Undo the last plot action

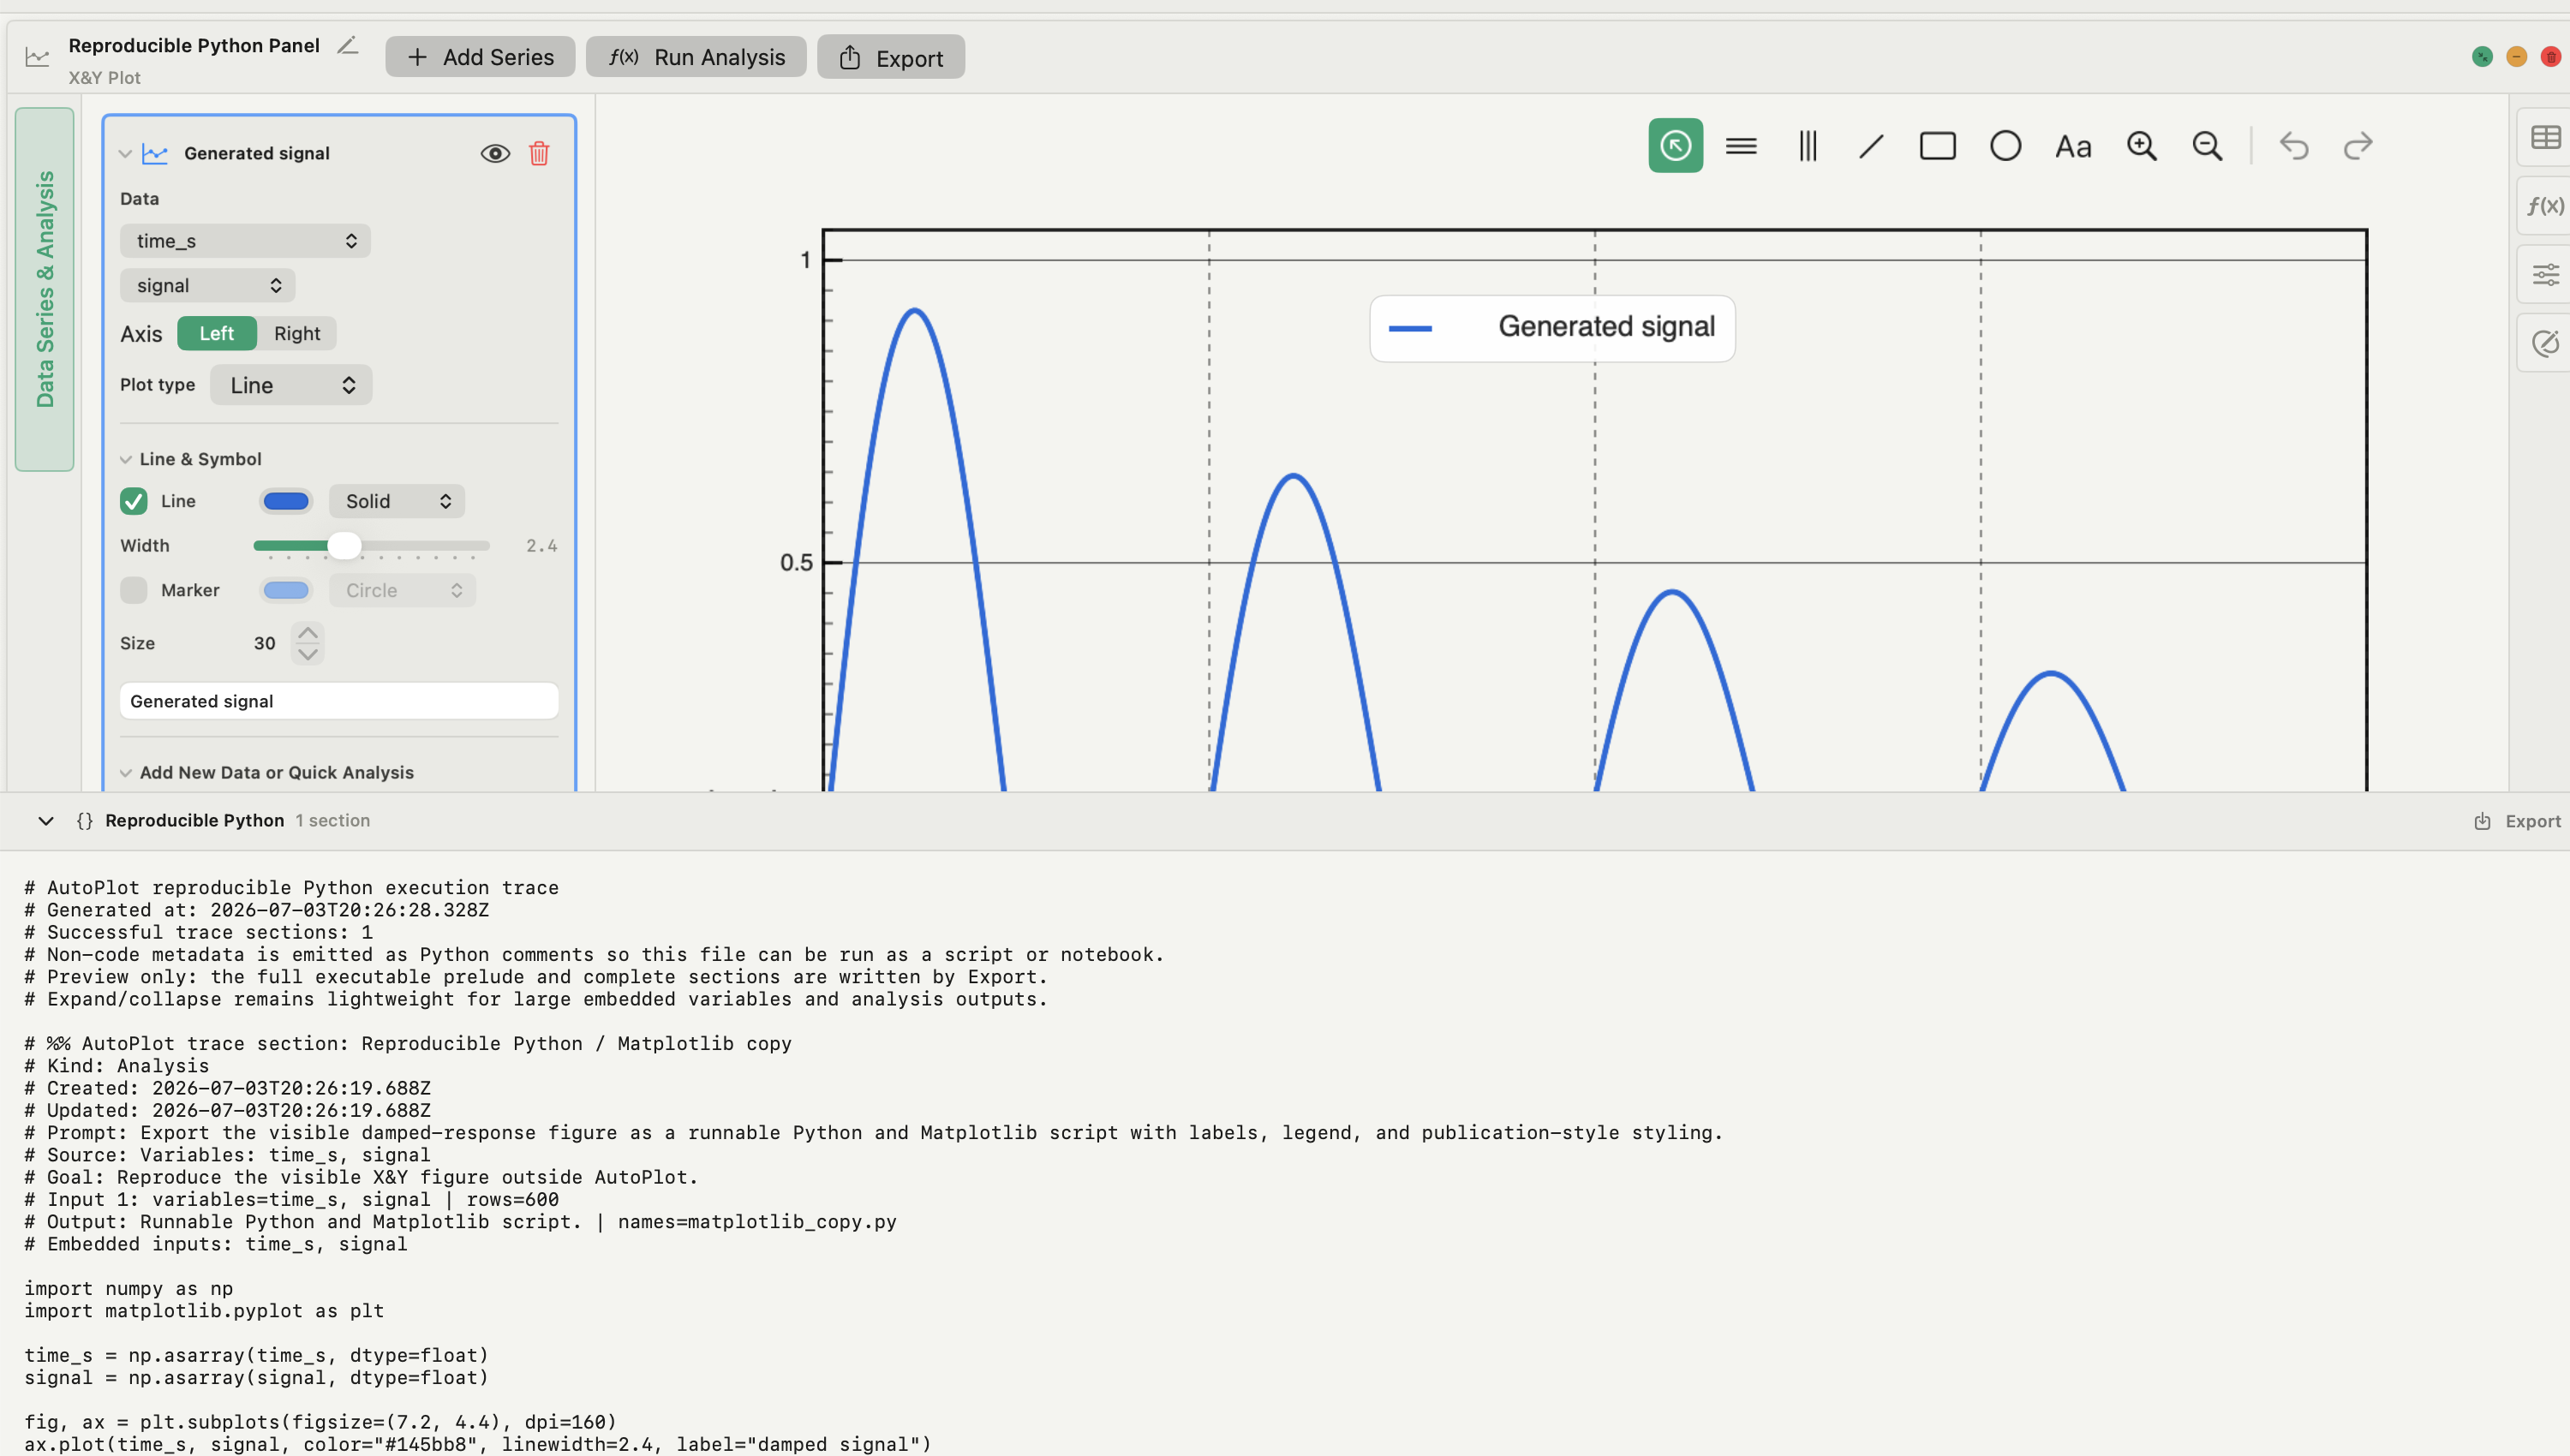(2293, 146)
